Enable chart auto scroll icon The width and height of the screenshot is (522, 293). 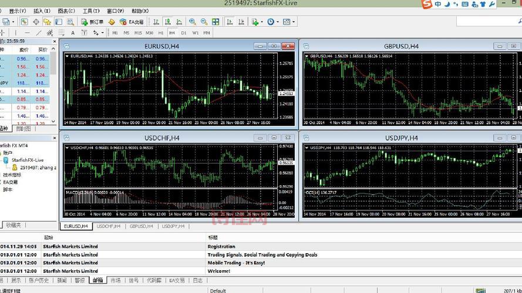point(230,22)
